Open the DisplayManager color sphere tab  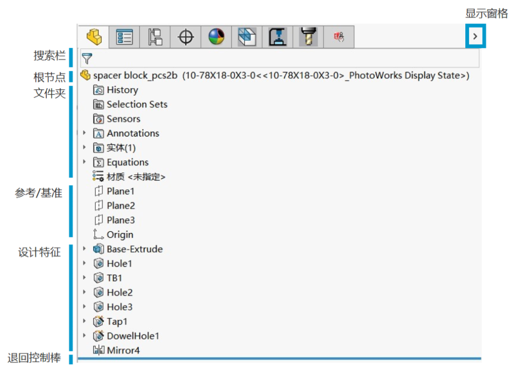216,37
